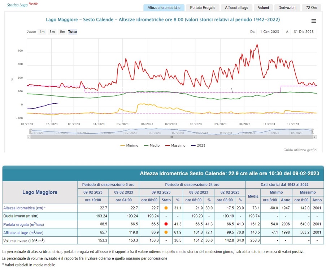Set zoom range to 6m

pyautogui.click(x=62, y=32)
